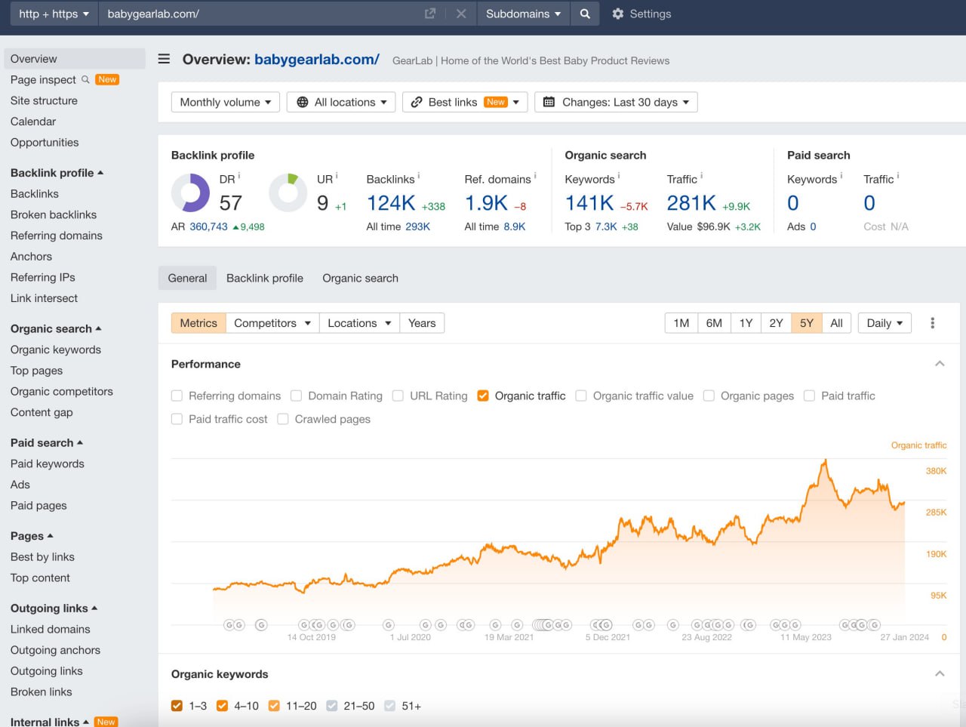Viewport: 966px width, 727px height.
Task: Set chart range to 1M
Action: pyautogui.click(x=681, y=323)
